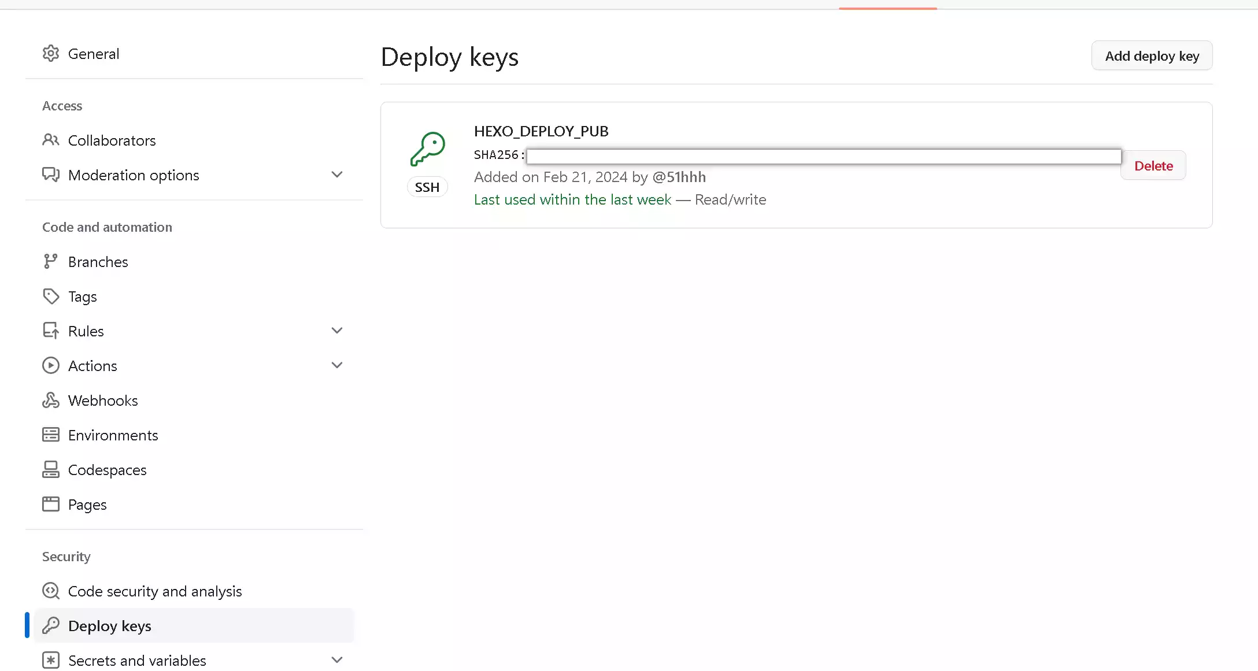
Task: Click the SHA256 fingerprint field
Action: pos(824,156)
